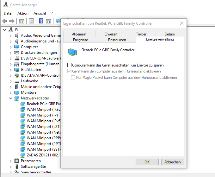Collapse the I5 root node
The height and width of the screenshot is (177, 215).
[x=5, y=30]
